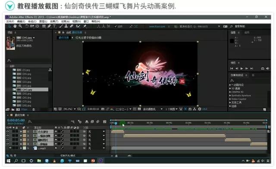The image size is (276, 169).
Task: Hide layer 4 with its eye icon
Action: pyautogui.click(x=8, y=144)
